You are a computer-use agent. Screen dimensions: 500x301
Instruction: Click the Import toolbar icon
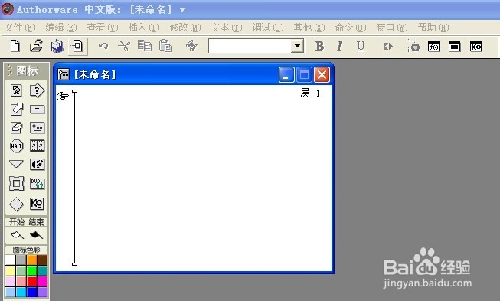click(x=77, y=46)
